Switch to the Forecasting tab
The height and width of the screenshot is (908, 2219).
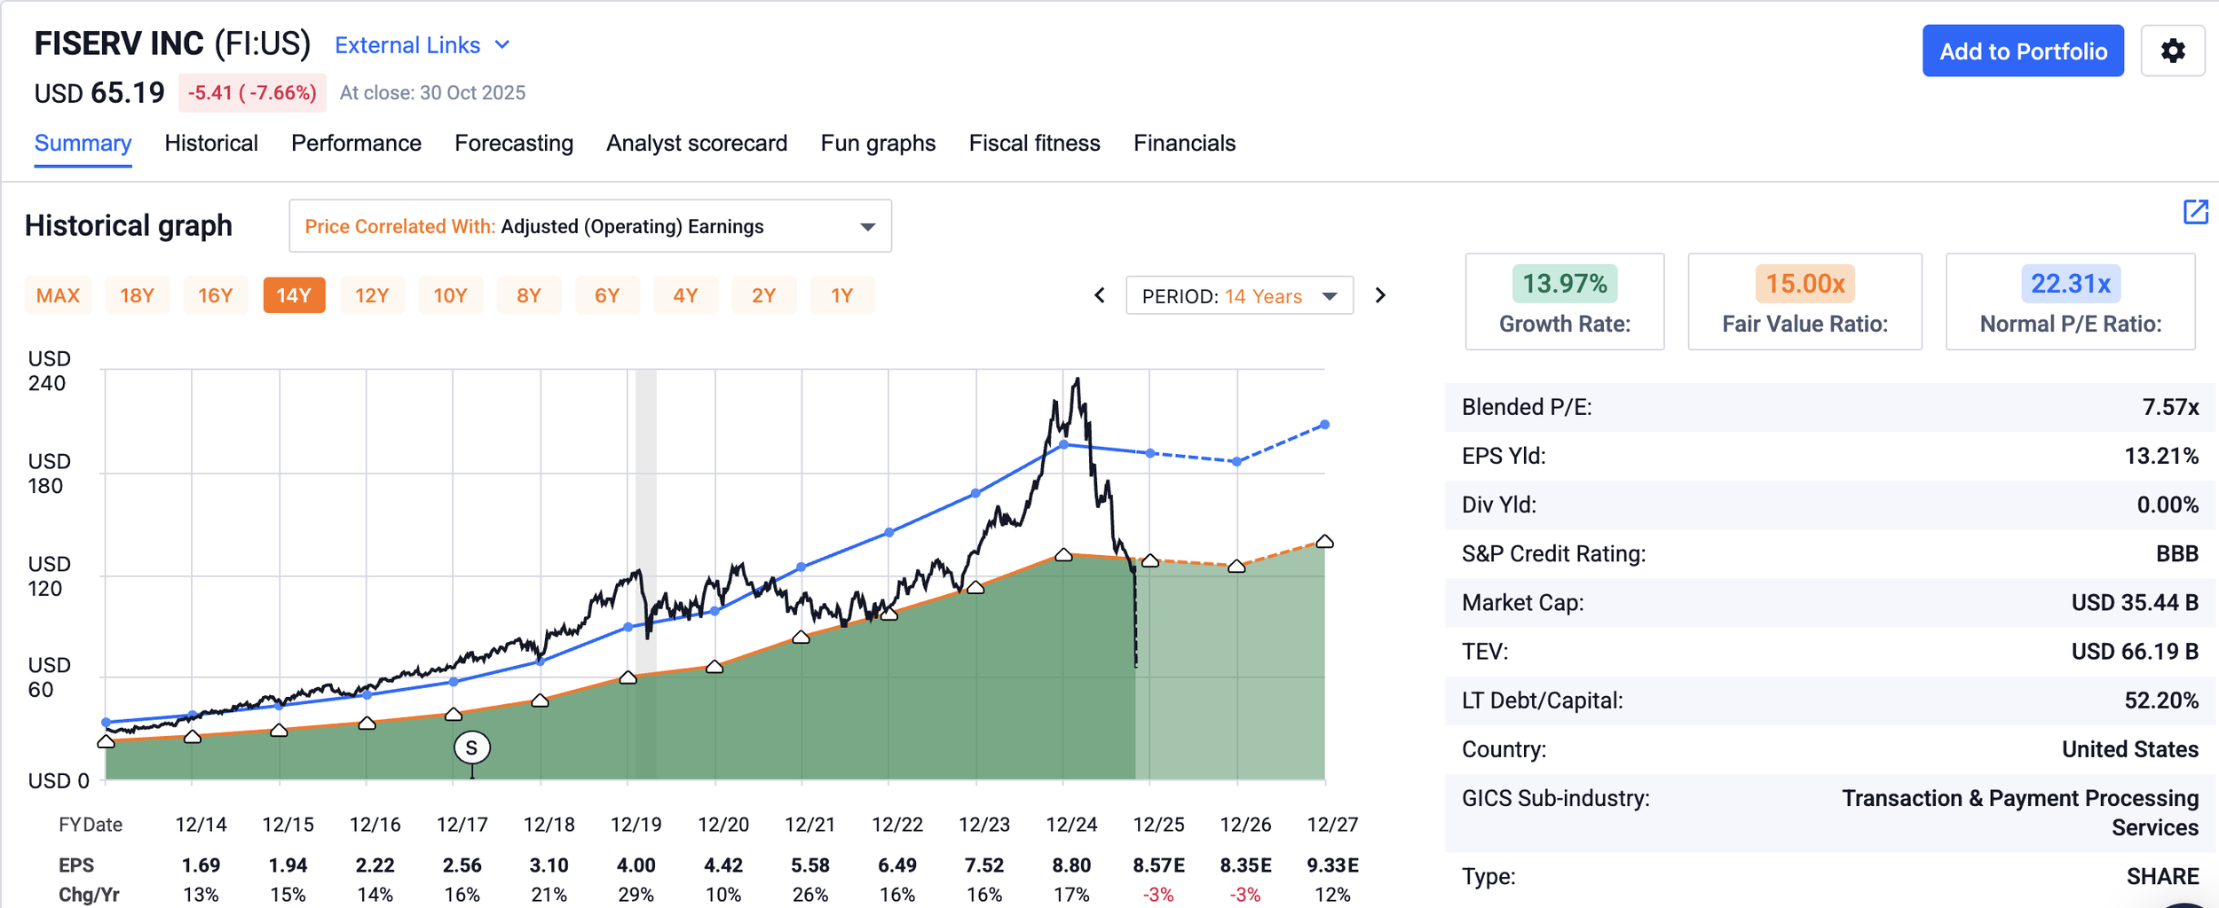pyautogui.click(x=514, y=144)
